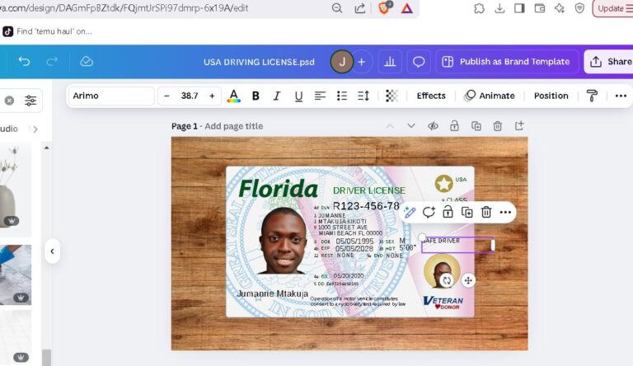Delete the selected element in floating toolbar

click(486, 212)
